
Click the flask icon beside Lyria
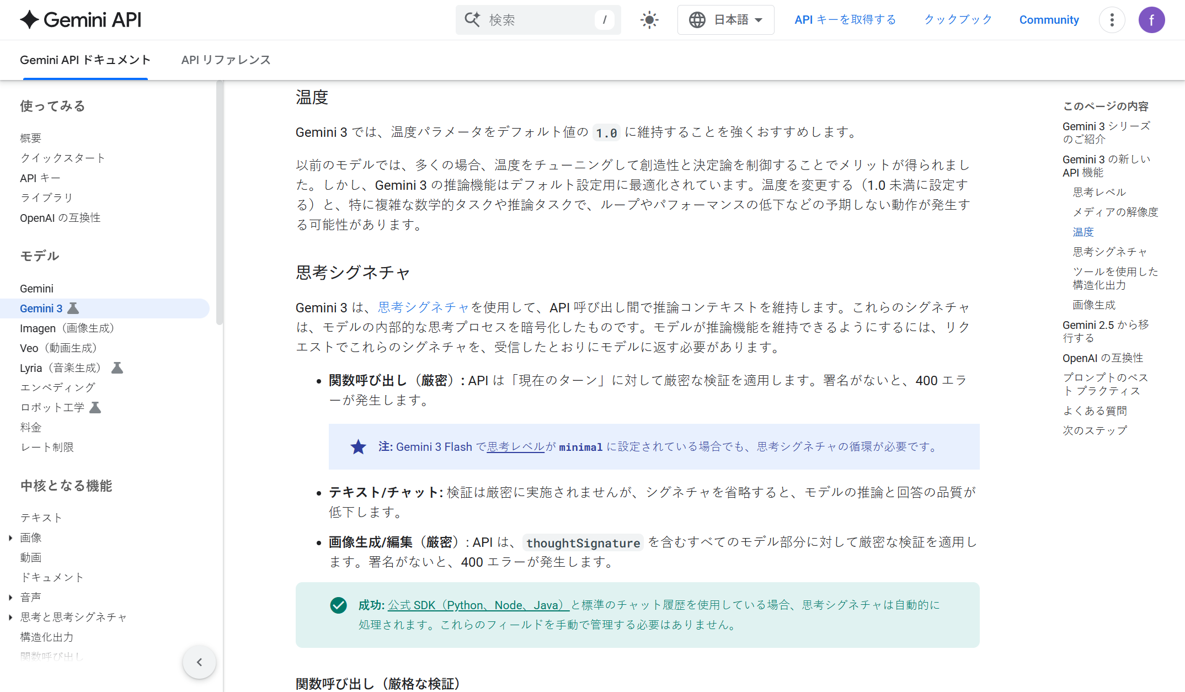(117, 368)
